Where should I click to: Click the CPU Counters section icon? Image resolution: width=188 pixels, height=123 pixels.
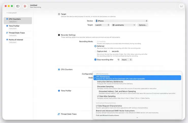59,69
